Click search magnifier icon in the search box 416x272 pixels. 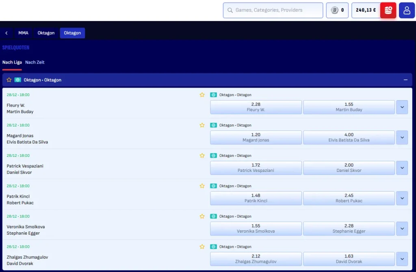click(x=230, y=11)
